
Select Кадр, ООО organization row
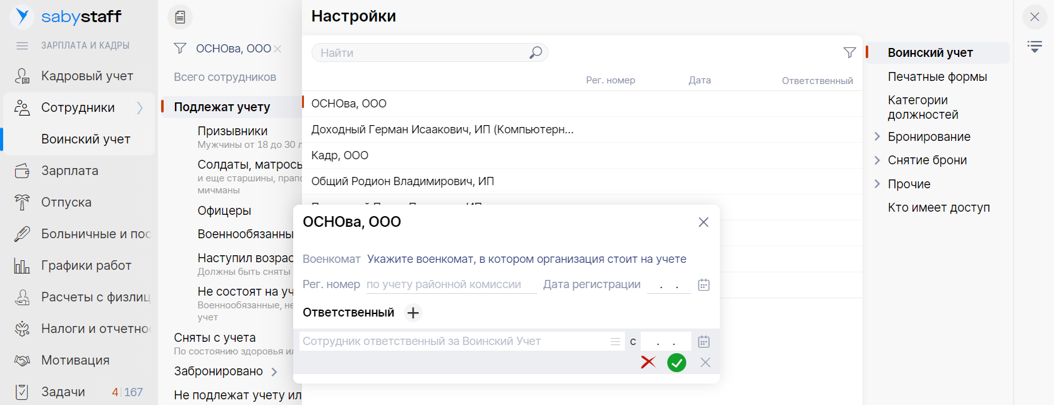(x=340, y=155)
